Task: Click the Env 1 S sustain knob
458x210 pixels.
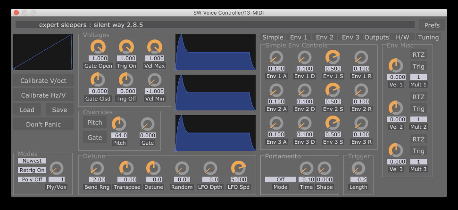Action: pos(333,57)
